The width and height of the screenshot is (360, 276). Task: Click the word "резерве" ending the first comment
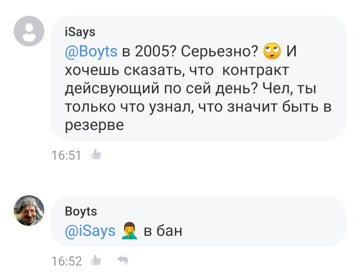tap(95, 125)
